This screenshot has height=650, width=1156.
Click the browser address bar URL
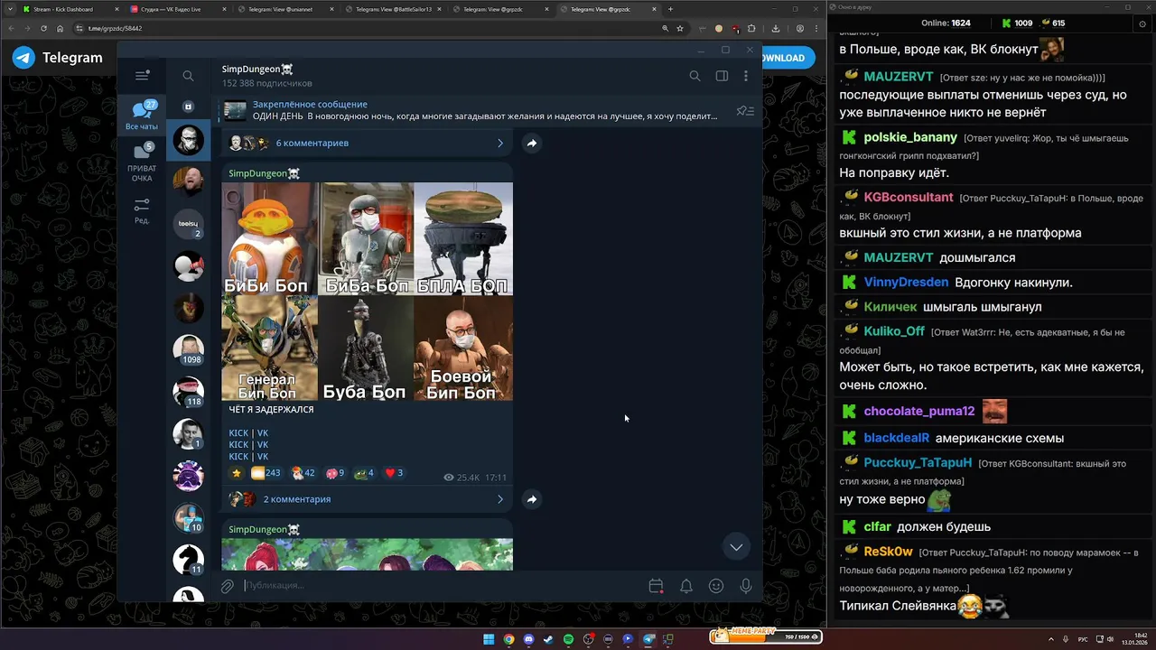(x=115, y=28)
